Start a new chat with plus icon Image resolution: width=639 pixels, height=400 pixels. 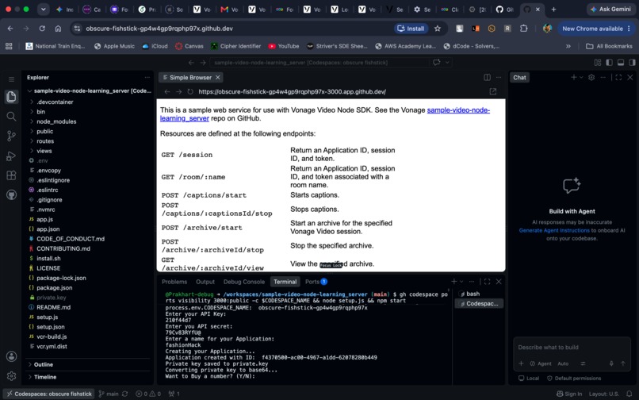click(x=574, y=77)
